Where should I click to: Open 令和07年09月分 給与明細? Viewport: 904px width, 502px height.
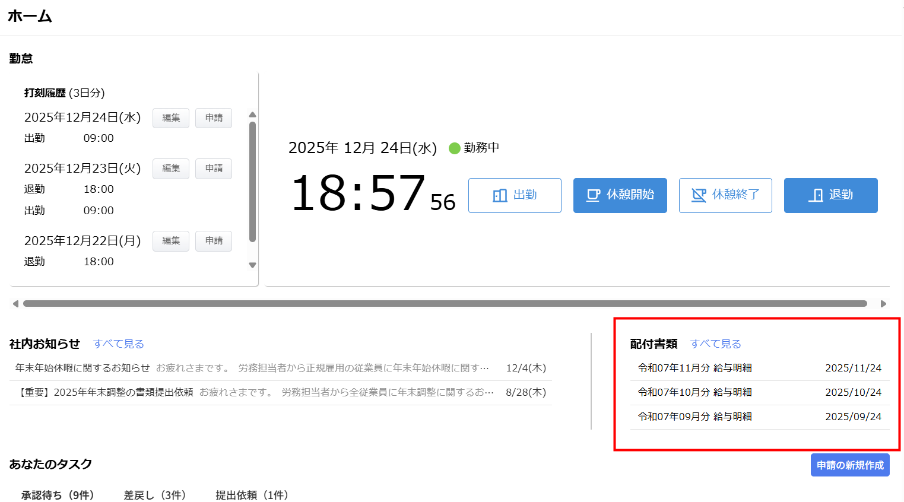coord(694,417)
